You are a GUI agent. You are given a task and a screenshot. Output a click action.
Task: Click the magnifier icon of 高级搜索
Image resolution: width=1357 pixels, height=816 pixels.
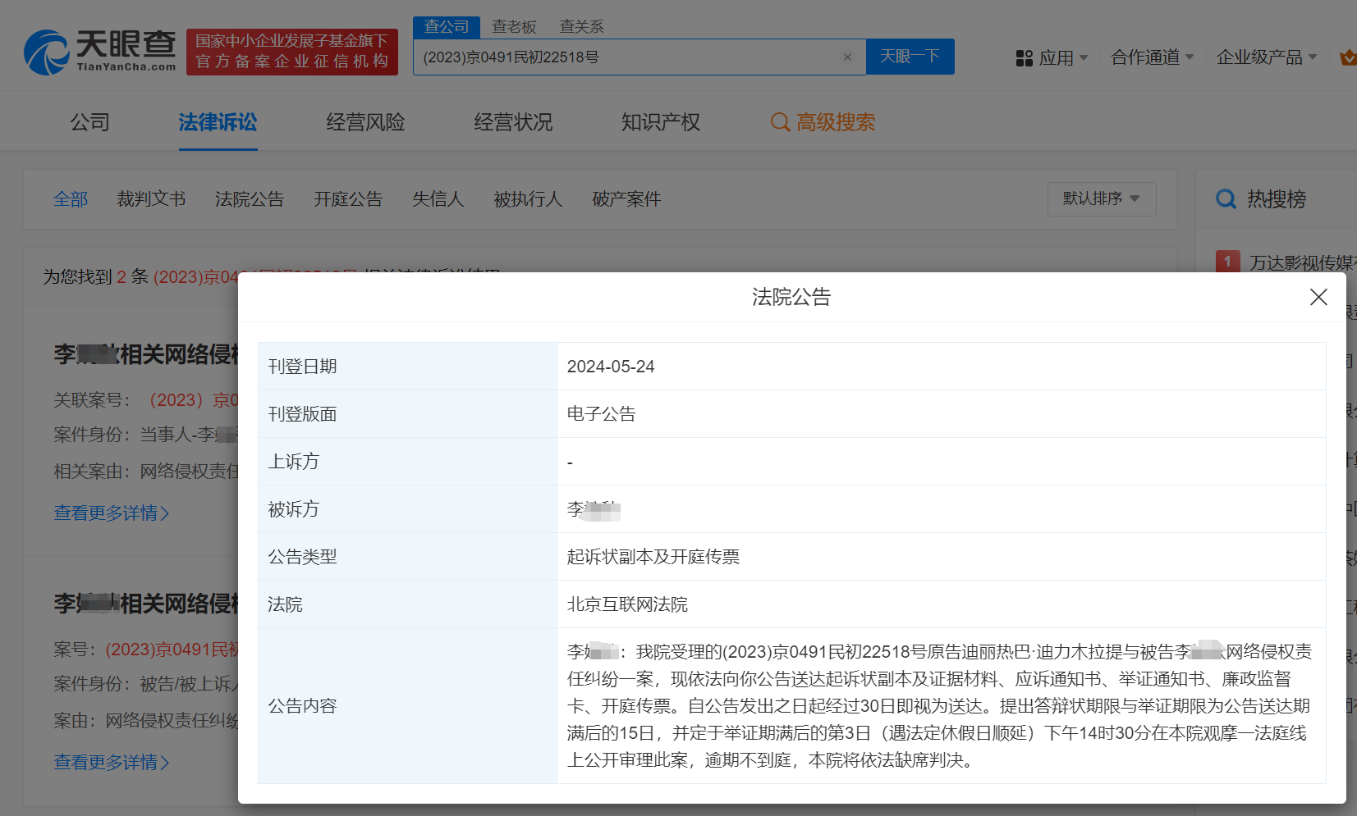tap(780, 122)
